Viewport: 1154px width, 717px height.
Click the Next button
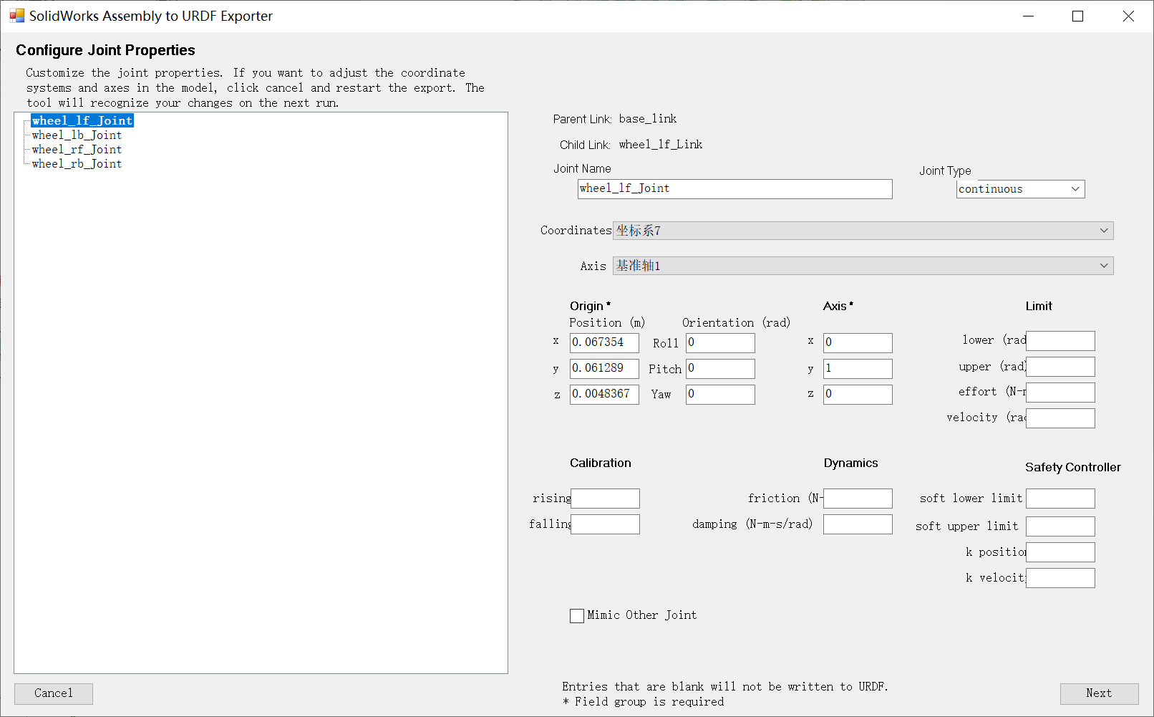tap(1099, 693)
